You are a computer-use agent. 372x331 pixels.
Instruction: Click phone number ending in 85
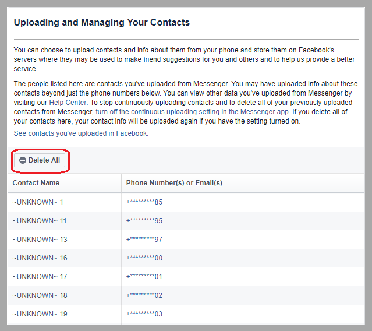[x=144, y=202]
